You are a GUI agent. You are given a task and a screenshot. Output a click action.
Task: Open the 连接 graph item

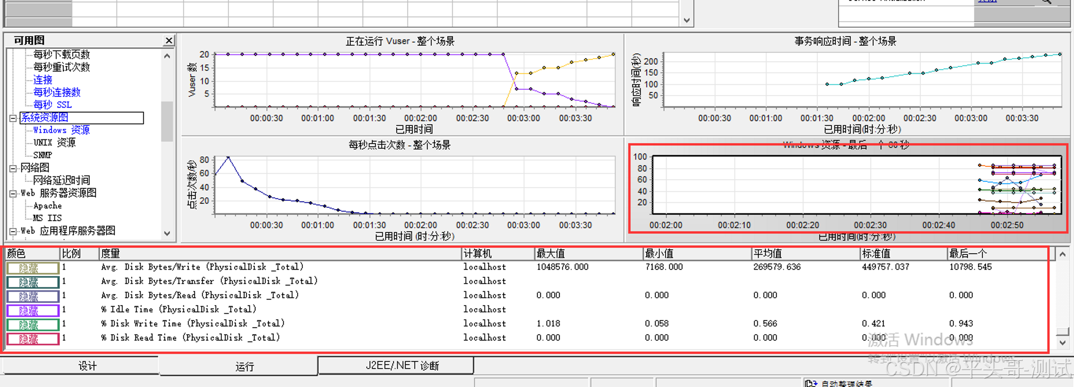[x=42, y=80]
